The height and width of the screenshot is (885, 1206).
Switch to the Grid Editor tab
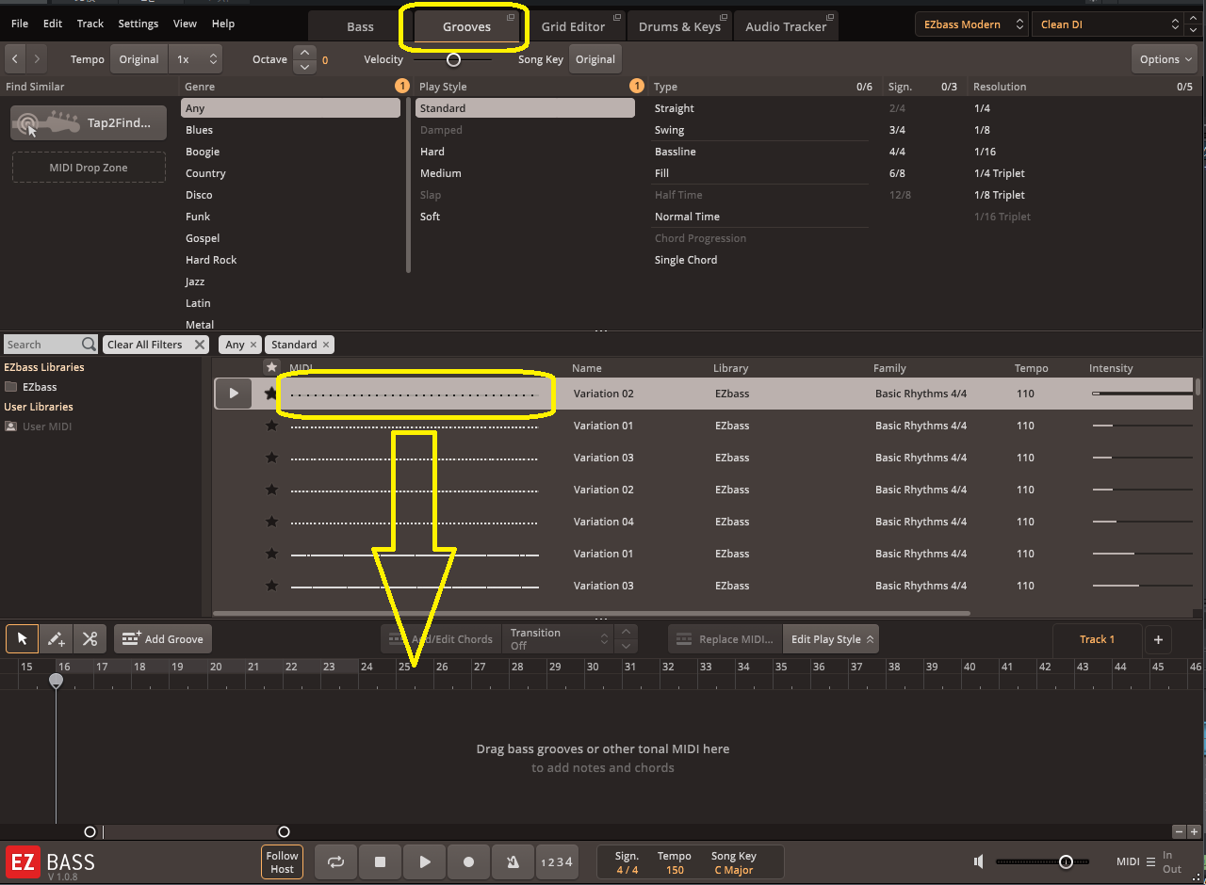[573, 26]
